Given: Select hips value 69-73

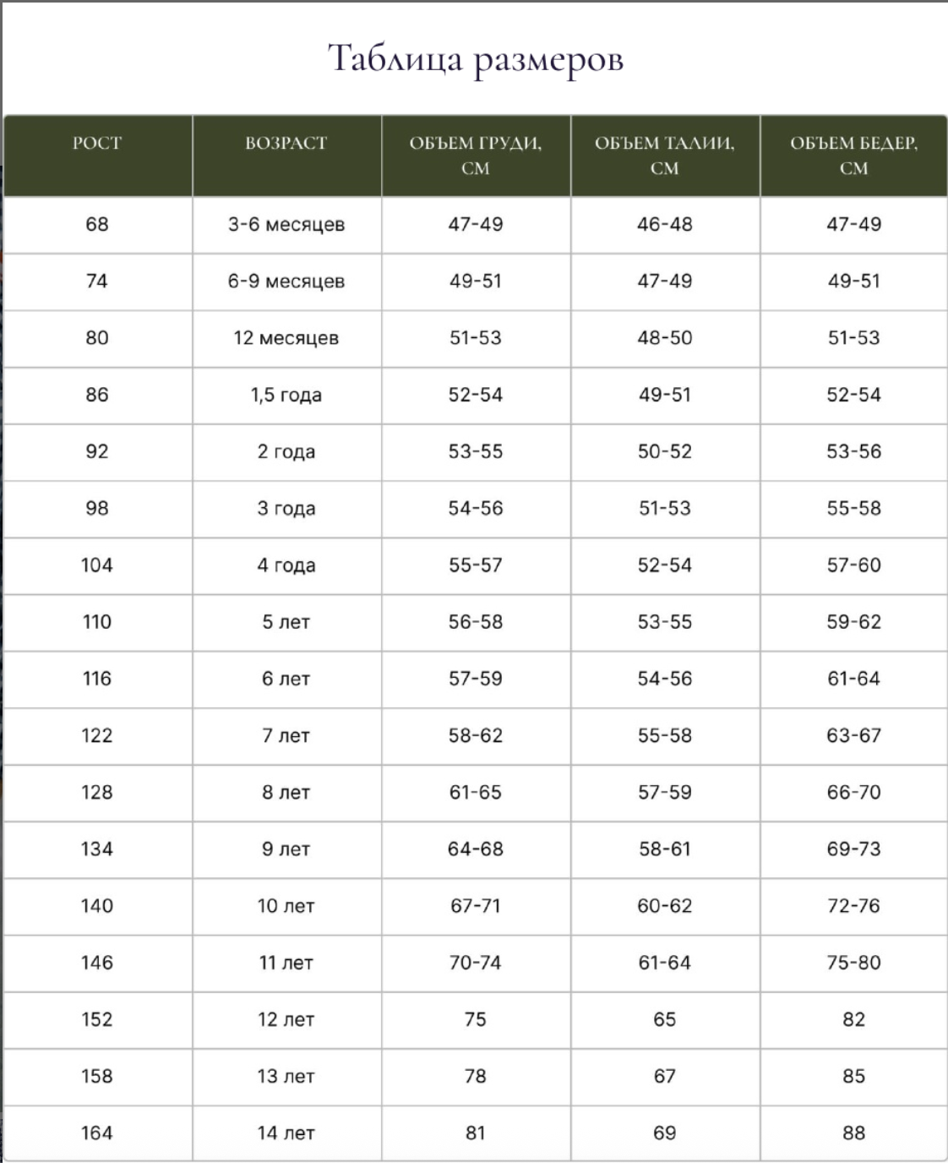Looking at the screenshot, I should tap(854, 849).
